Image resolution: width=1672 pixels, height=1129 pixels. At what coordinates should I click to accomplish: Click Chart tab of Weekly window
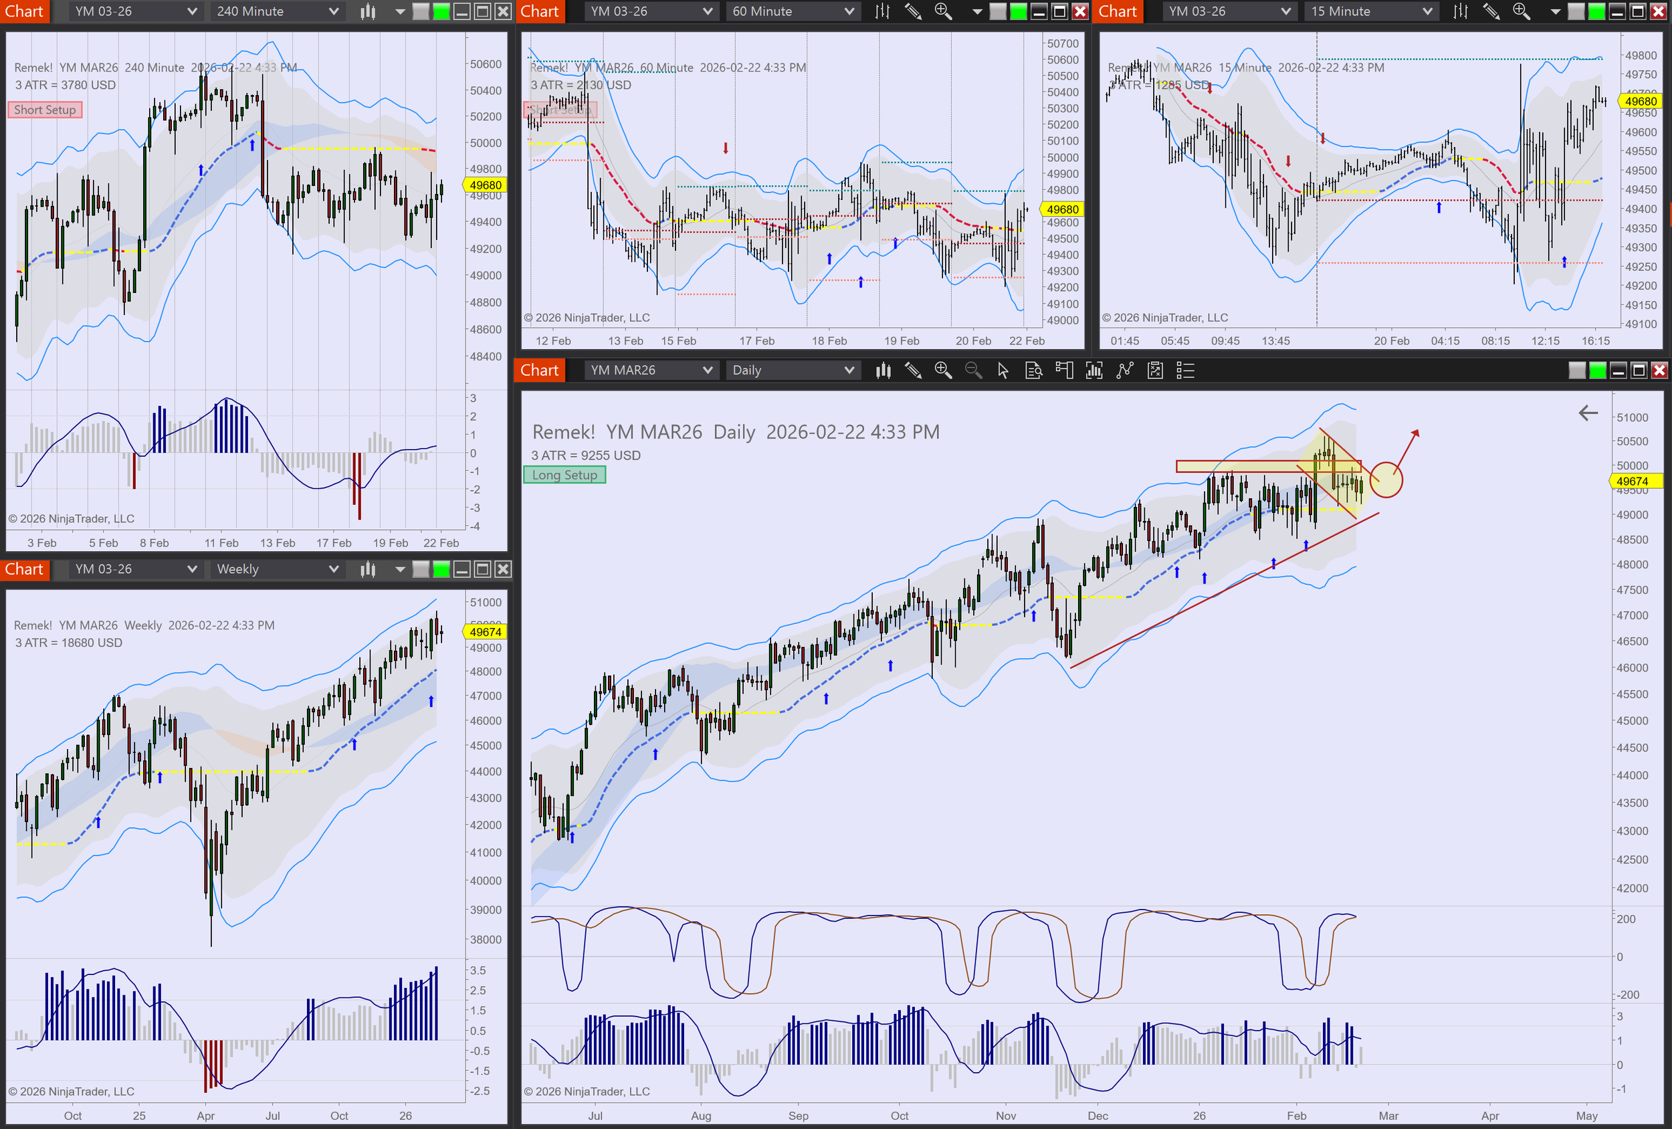pyautogui.click(x=25, y=569)
